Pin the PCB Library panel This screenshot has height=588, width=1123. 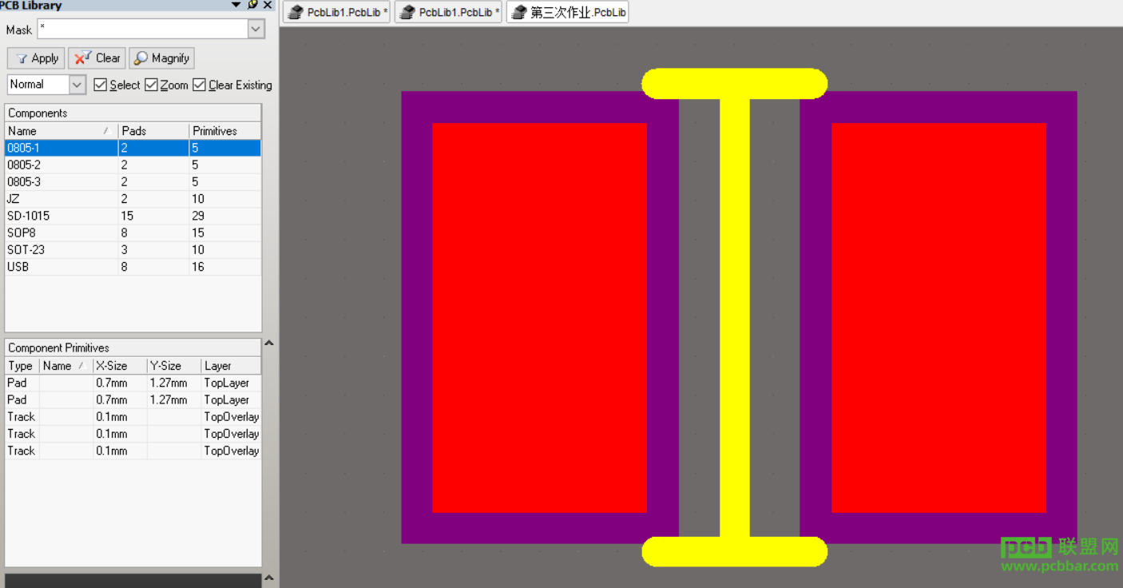pyautogui.click(x=252, y=5)
